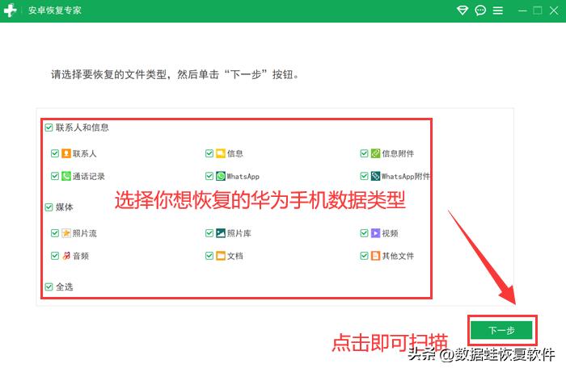This screenshot has height=372, width=566.
Task: Click the WhatsApp附件 attachment icon
Action: tap(375, 176)
